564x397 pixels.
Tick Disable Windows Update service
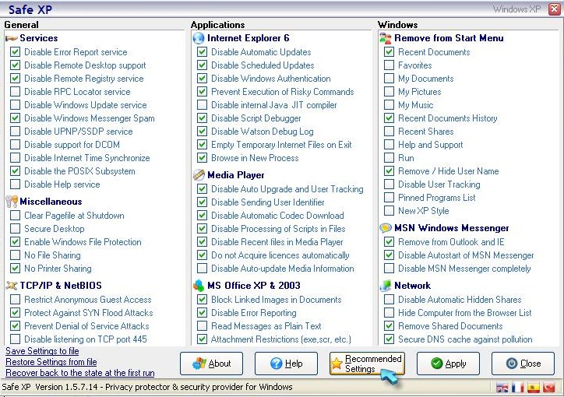(15, 105)
